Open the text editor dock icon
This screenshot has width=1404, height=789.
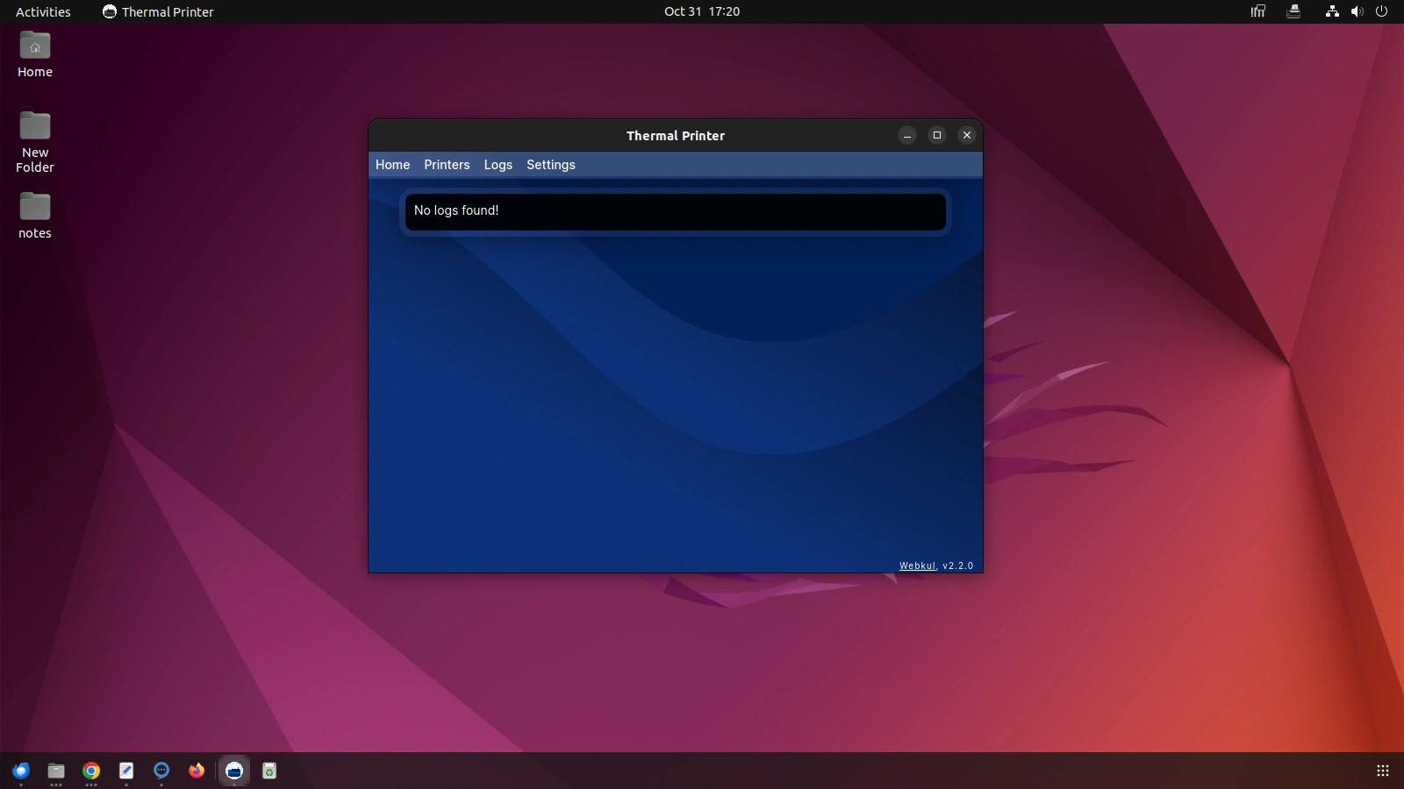pyautogui.click(x=126, y=771)
